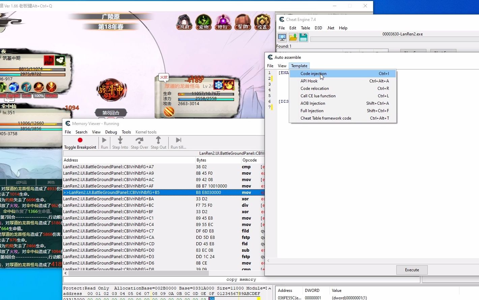Open the pets game icon

point(203,22)
